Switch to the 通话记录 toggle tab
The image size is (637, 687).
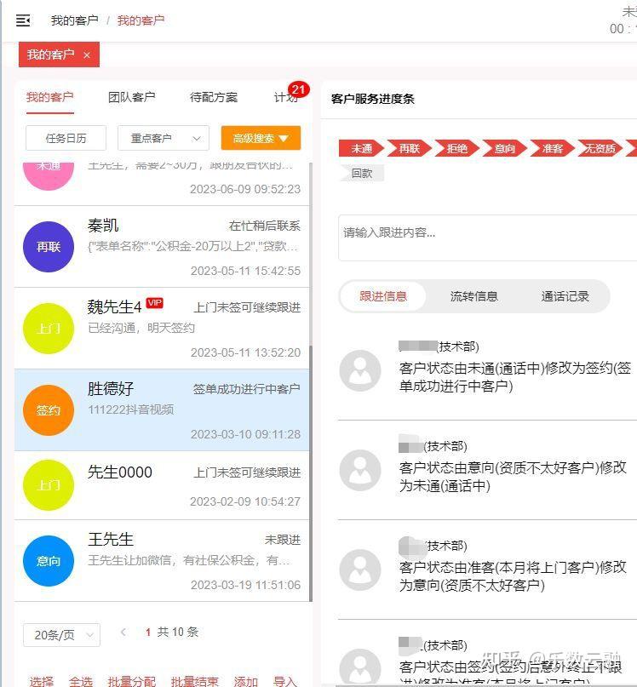coord(565,296)
